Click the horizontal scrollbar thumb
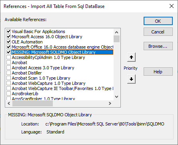Viewport: 178px width, 145px height. (32, 103)
